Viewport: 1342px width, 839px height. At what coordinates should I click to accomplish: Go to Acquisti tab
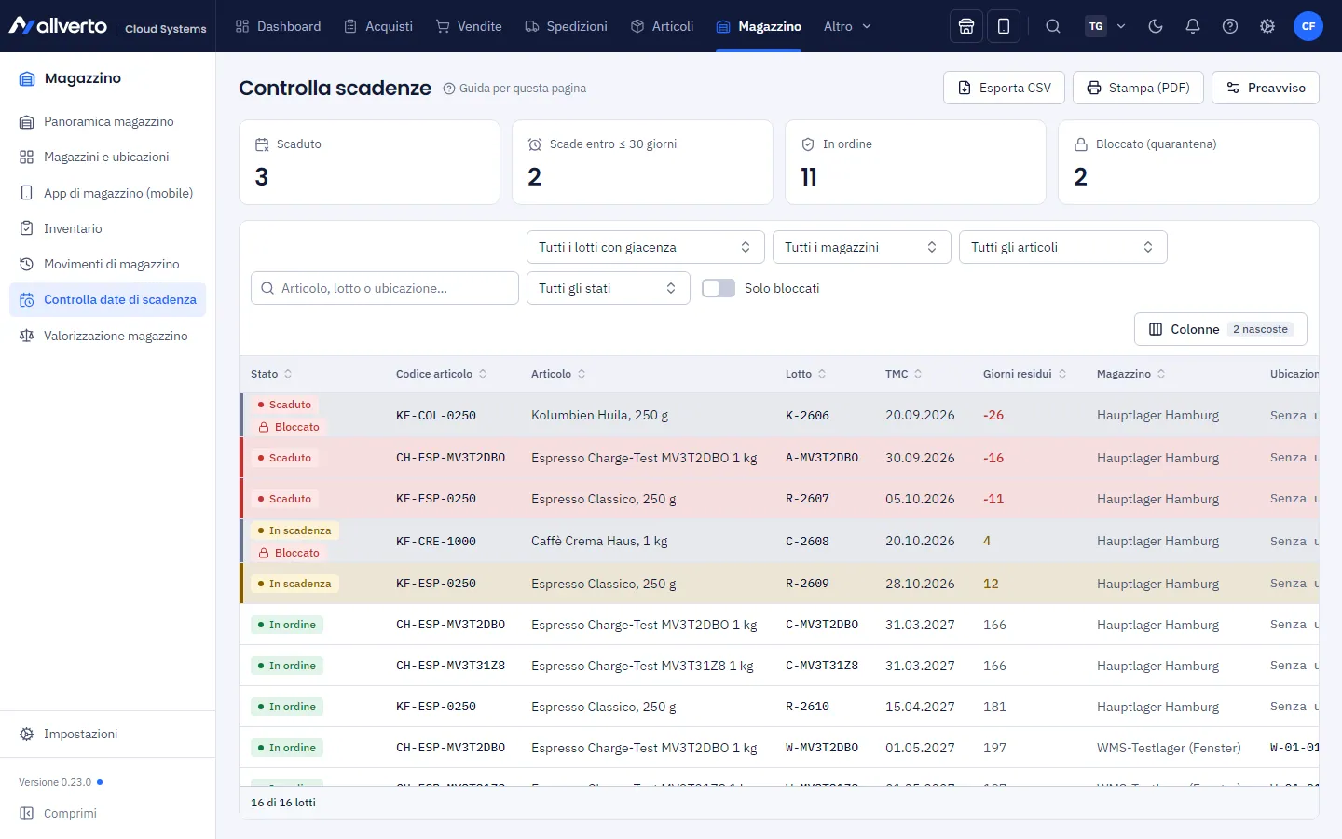pyautogui.click(x=378, y=26)
